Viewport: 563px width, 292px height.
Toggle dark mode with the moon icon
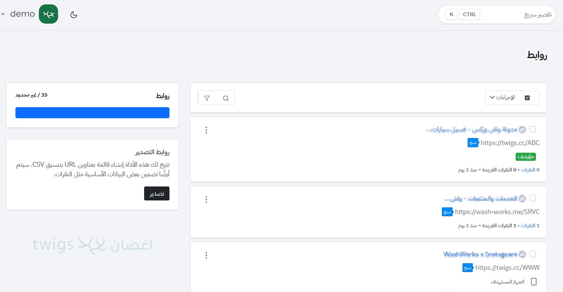tap(74, 15)
